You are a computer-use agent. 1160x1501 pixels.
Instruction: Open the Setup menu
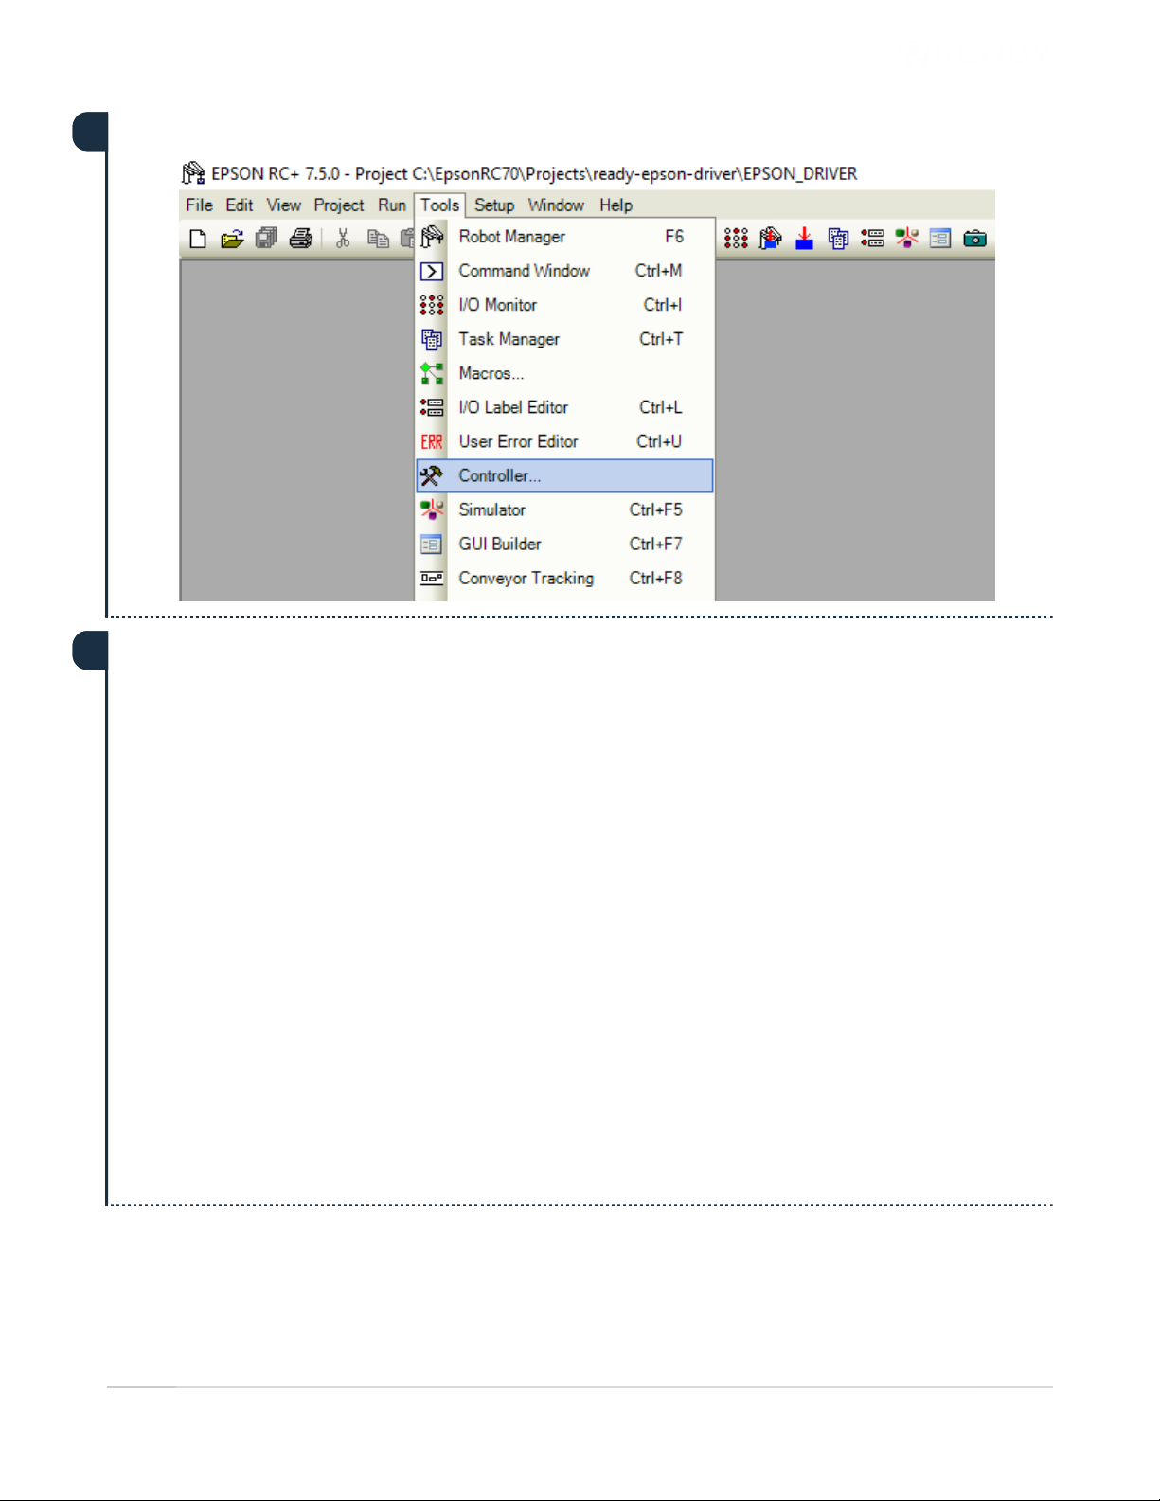(x=494, y=205)
